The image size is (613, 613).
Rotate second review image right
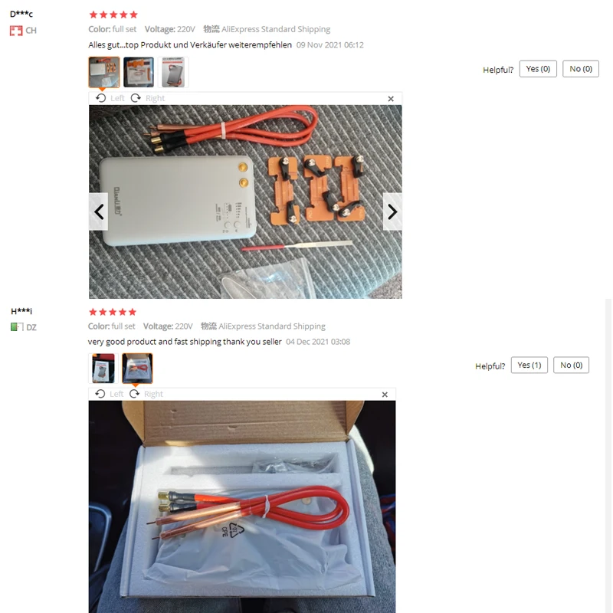click(146, 394)
